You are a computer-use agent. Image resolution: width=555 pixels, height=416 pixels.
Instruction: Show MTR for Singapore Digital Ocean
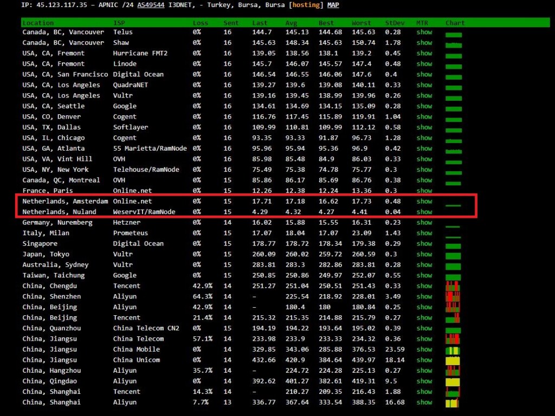(424, 244)
